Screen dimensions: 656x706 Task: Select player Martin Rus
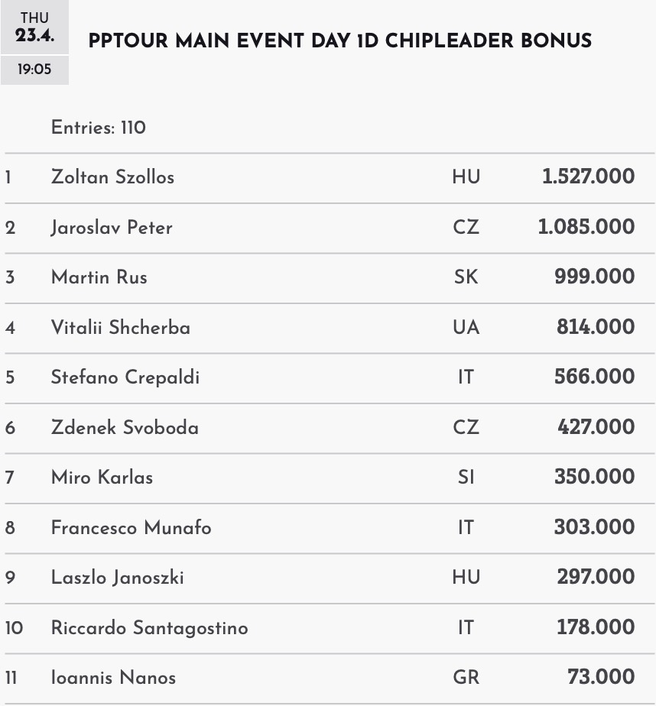[x=99, y=277]
